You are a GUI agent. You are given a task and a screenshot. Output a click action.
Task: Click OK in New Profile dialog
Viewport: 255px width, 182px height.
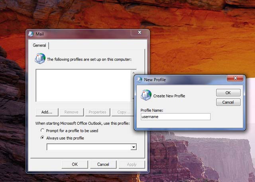tap(228, 93)
